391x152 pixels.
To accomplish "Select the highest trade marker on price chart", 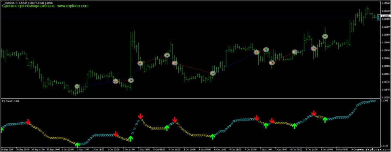I will (x=325, y=37).
